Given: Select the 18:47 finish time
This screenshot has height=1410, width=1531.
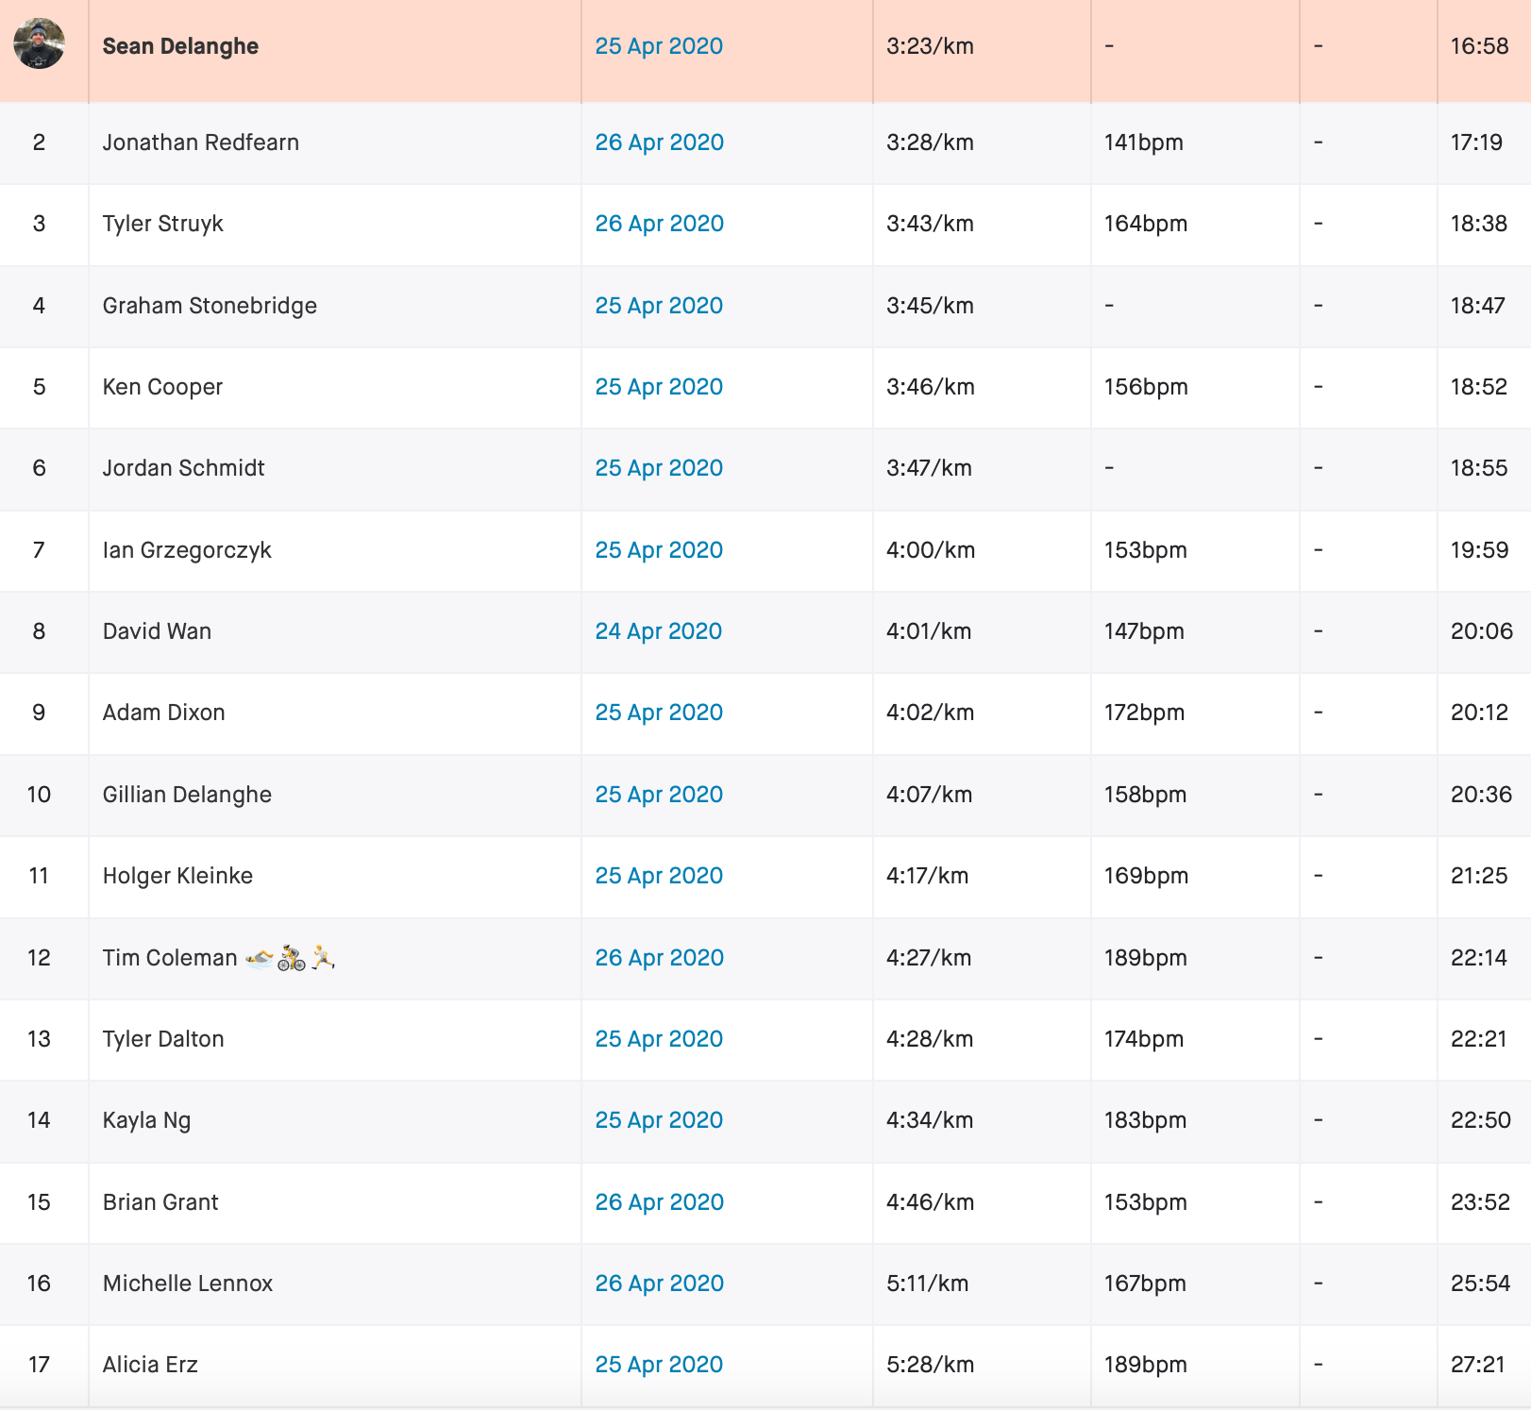Looking at the screenshot, I should (1478, 306).
